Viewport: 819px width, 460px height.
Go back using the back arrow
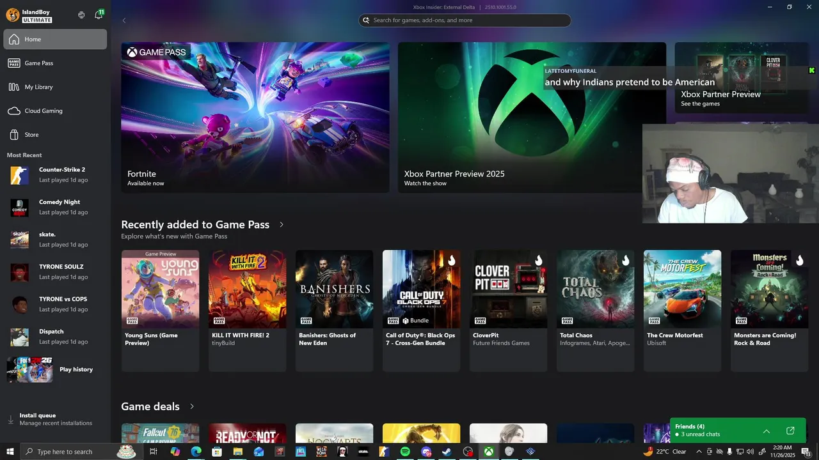[124, 20]
